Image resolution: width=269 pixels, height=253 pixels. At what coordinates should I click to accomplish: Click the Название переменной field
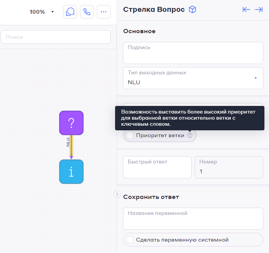[x=193, y=219]
